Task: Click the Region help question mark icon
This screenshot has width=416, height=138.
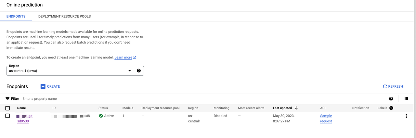Action: point(139,71)
